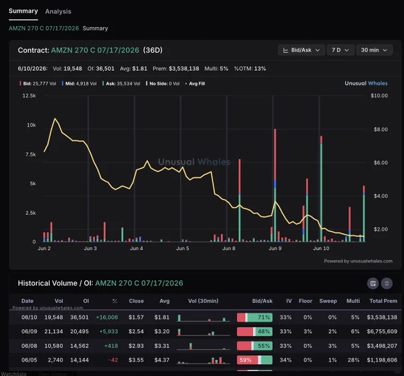
Task: Toggle the Avg Fill legend item
Action: tap(195, 83)
